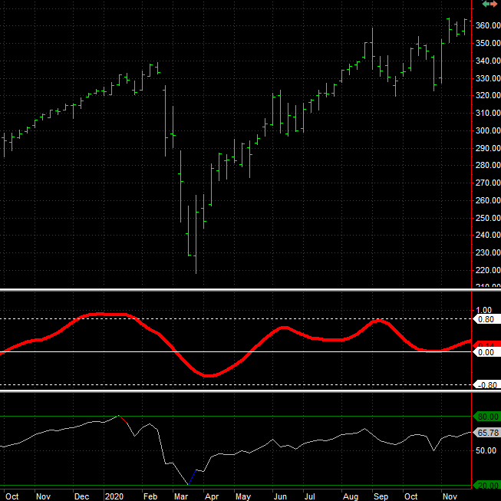The image size is (501, 501).
Task: Click the green 80.00 overbought level tag
Action: tap(486, 417)
